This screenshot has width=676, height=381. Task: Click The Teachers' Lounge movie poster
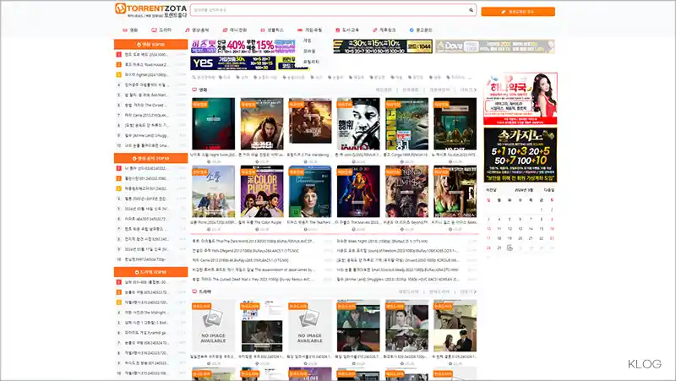click(x=310, y=192)
